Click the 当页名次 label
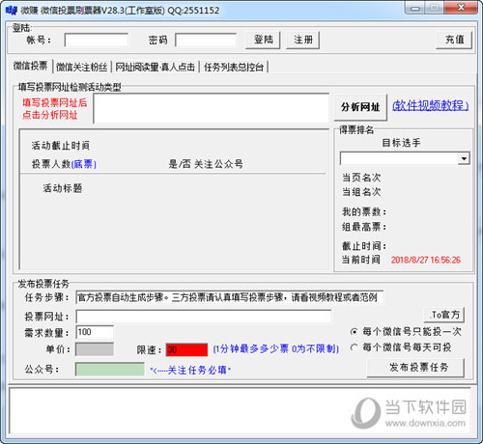Screen dimensions: 483x444 pos(361,178)
